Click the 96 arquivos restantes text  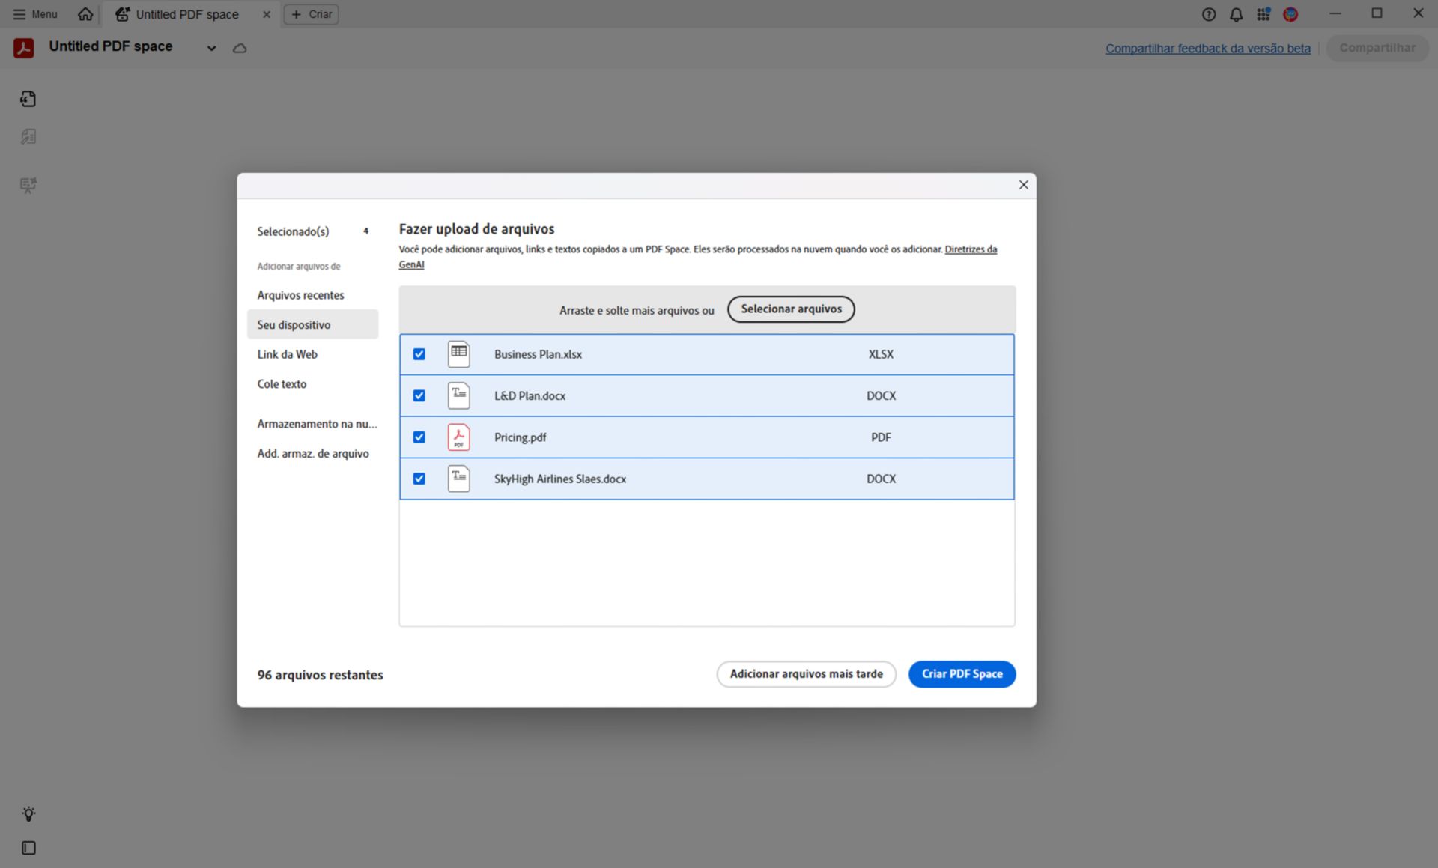pyautogui.click(x=320, y=675)
